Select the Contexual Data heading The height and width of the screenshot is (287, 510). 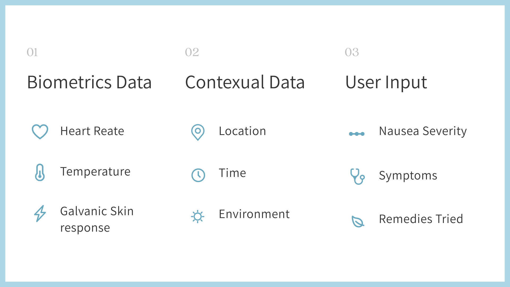click(x=245, y=82)
